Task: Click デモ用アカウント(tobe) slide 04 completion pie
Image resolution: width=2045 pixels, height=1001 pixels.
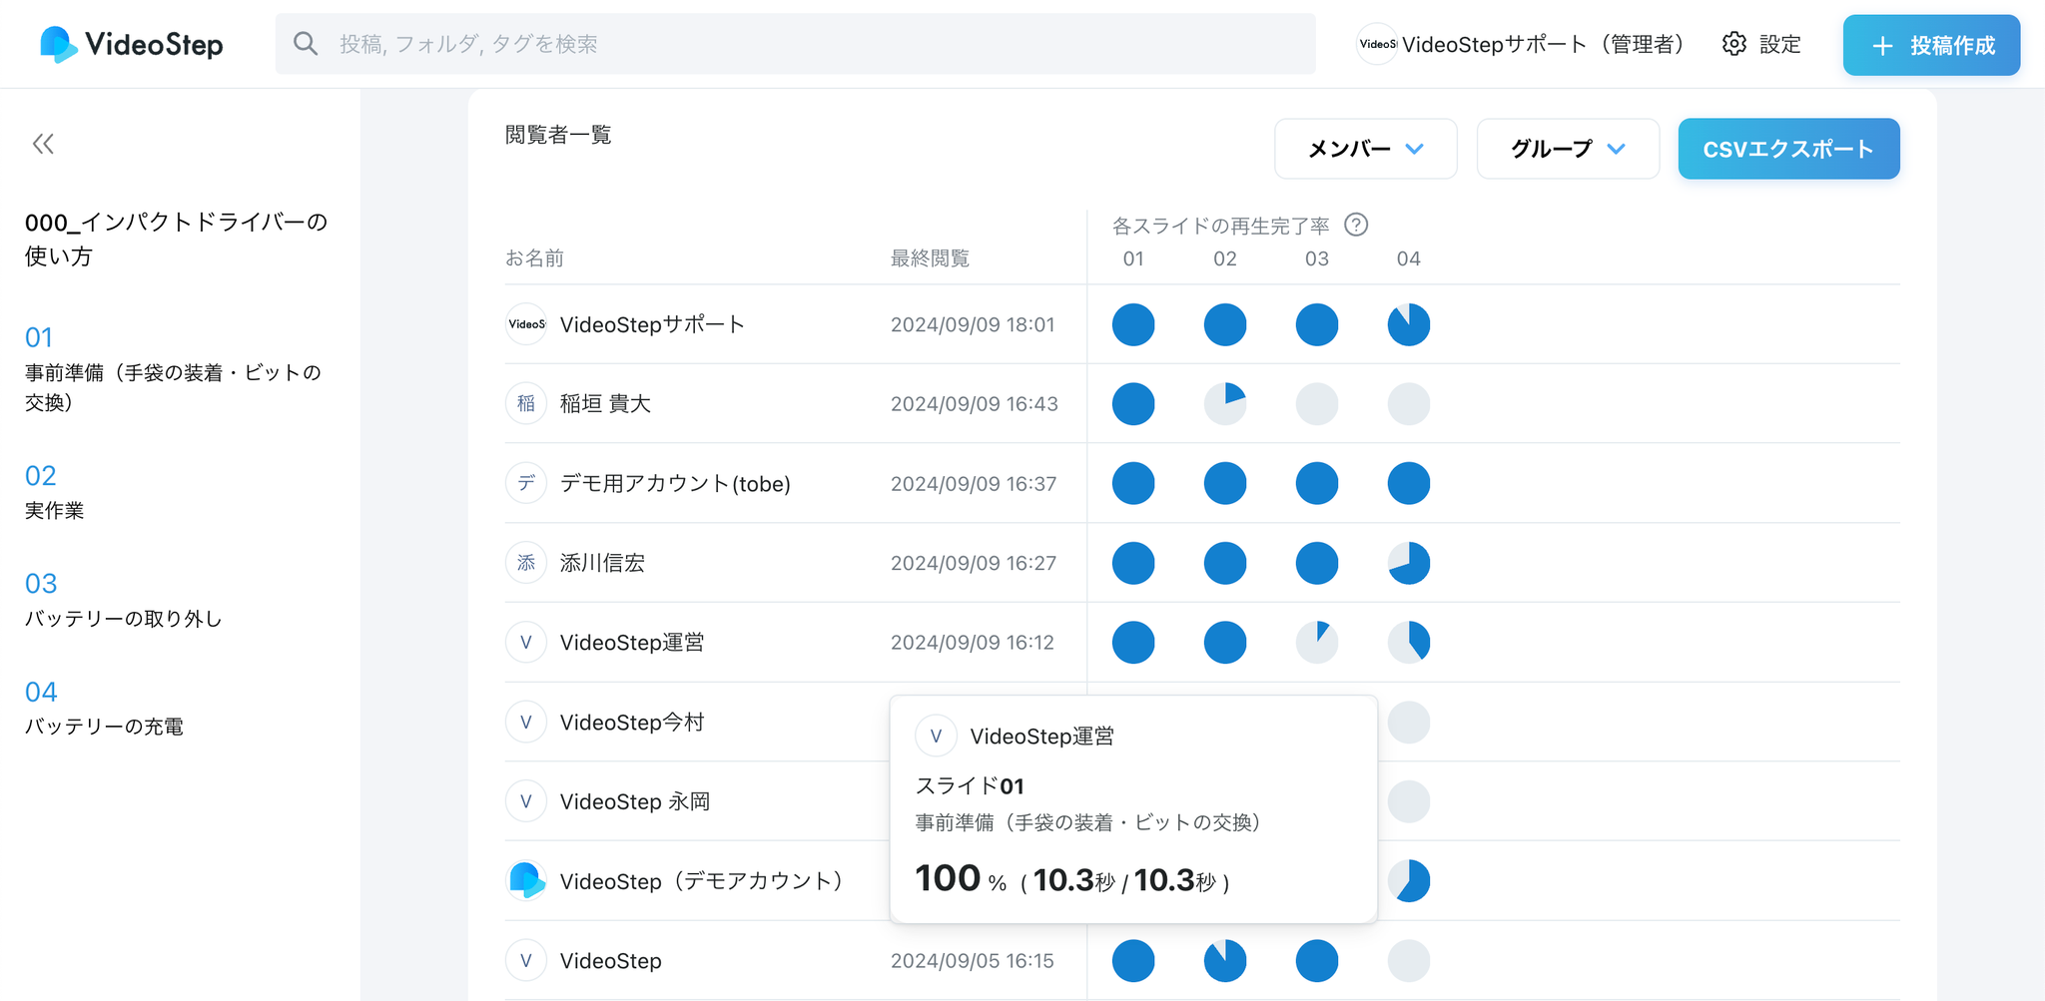Action: click(1409, 483)
